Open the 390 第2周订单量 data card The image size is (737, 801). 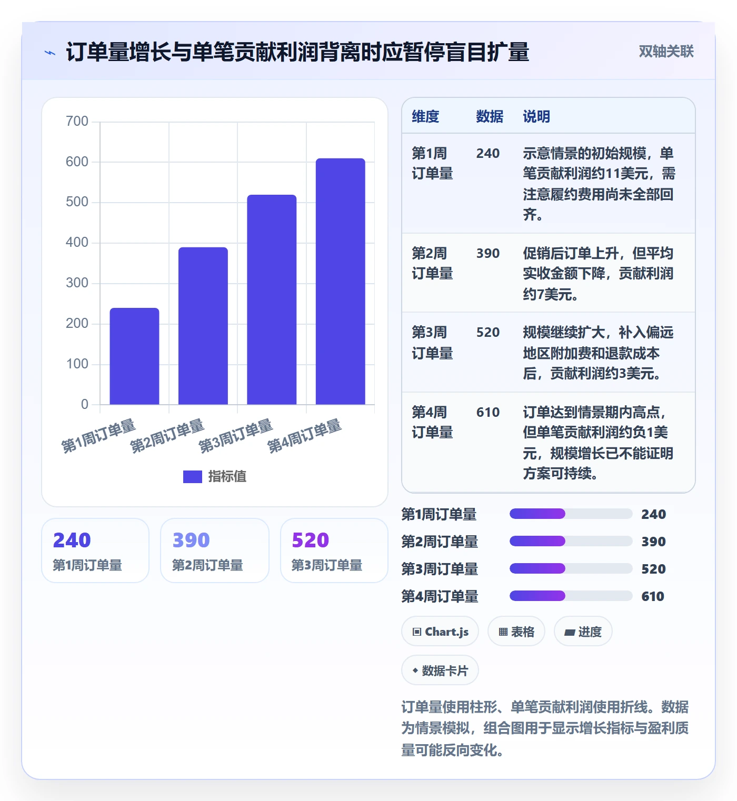coord(215,550)
